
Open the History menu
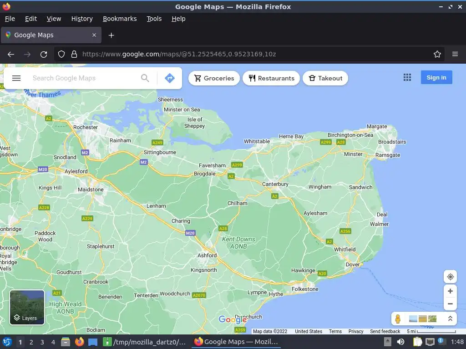click(x=82, y=19)
